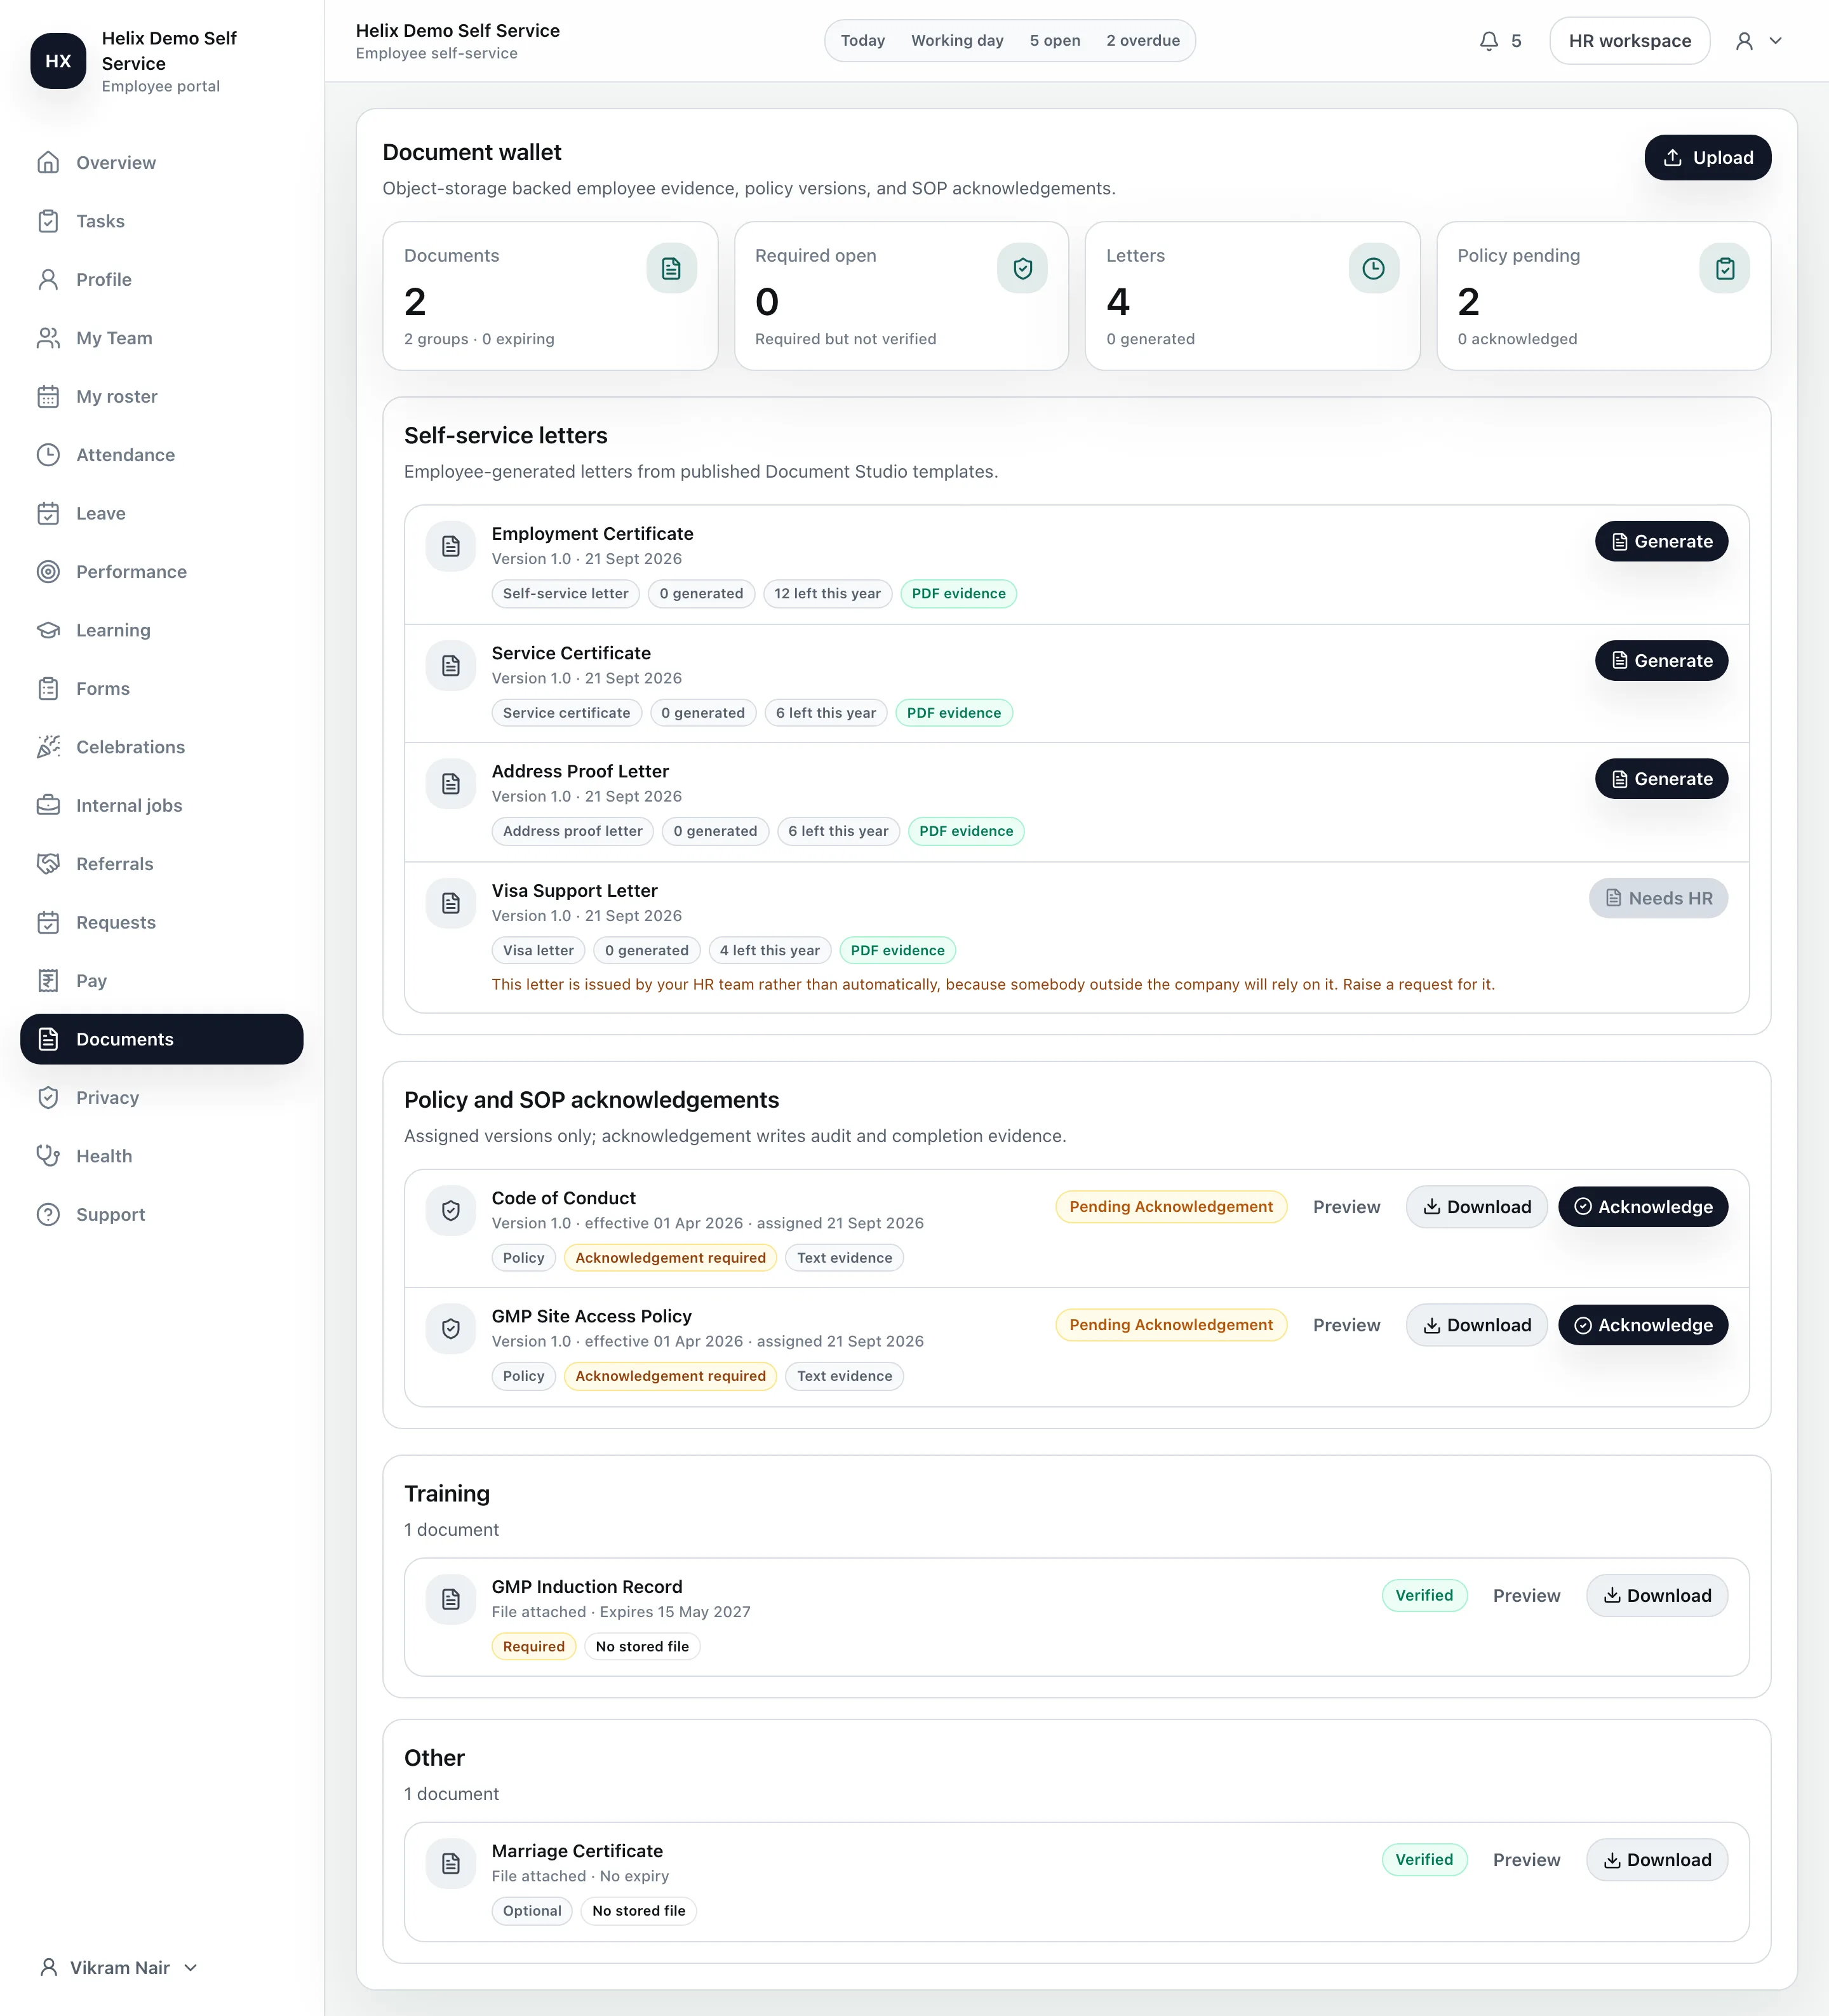Click the notification bell icon
1829x2016 pixels.
click(1488, 41)
